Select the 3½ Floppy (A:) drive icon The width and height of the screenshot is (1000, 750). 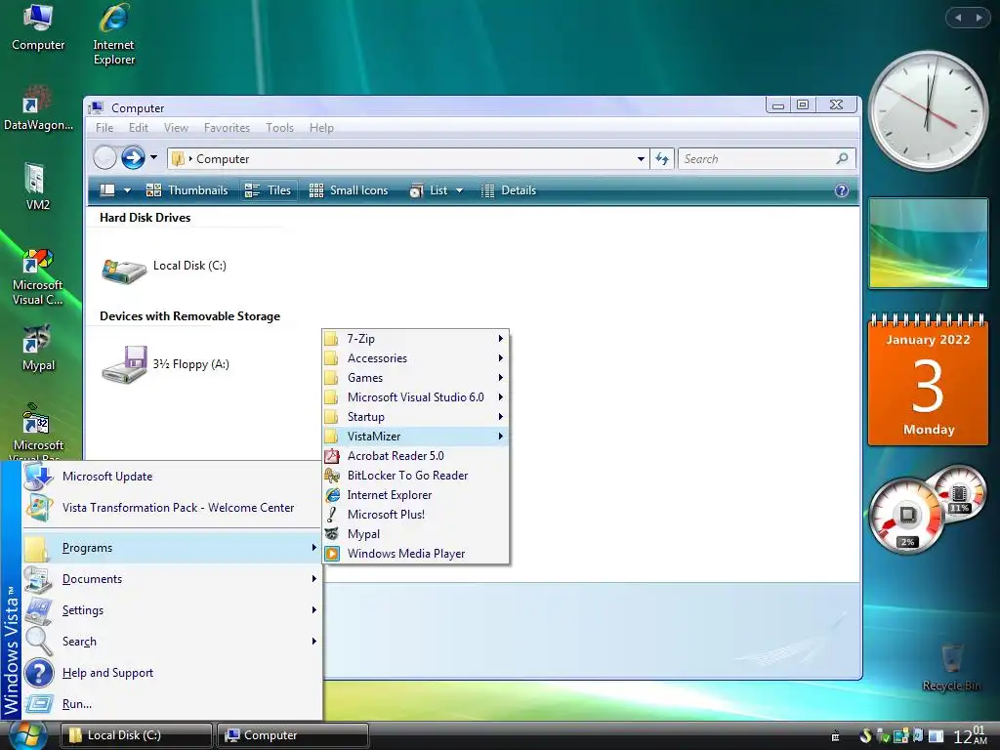point(124,365)
